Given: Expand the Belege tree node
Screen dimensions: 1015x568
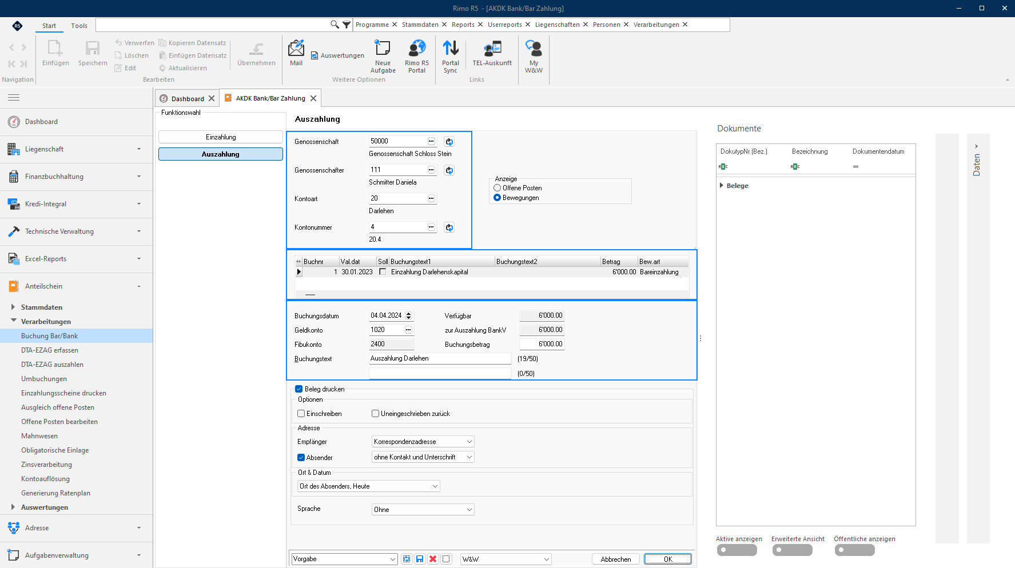Looking at the screenshot, I should pos(722,186).
